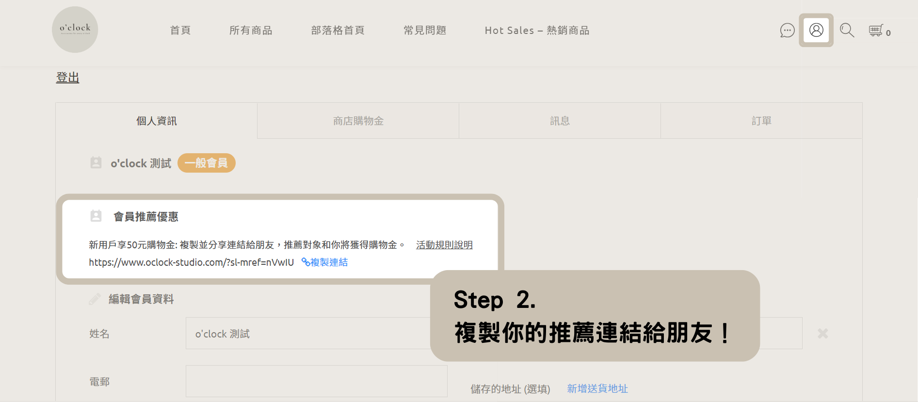Click the 編輯會員資料 heading
Image resolution: width=918 pixels, height=402 pixels.
pyautogui.click(x=141, y=299)
